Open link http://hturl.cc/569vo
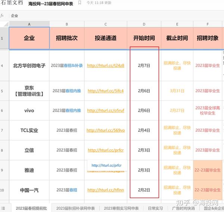Image resolution: width=224 pixels, height=212 pixels. pyautogui.click(x=106, y=130)
